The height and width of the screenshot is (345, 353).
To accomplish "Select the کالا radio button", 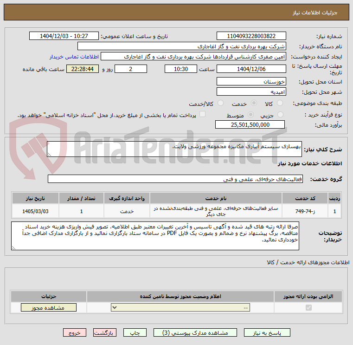I will point(280,103).
